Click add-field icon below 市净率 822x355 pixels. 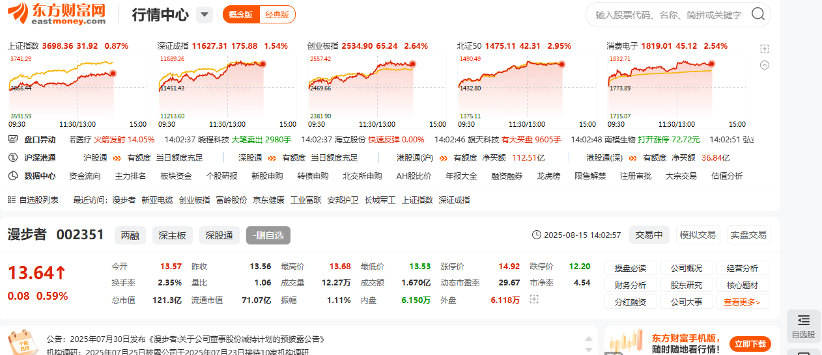tap(534, 299)
